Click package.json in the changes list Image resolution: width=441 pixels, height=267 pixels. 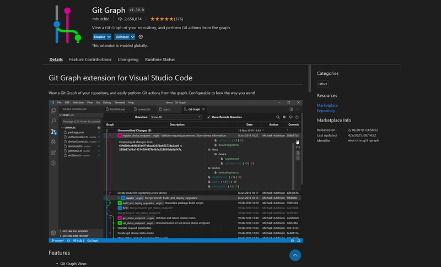[x=76, y=132]
